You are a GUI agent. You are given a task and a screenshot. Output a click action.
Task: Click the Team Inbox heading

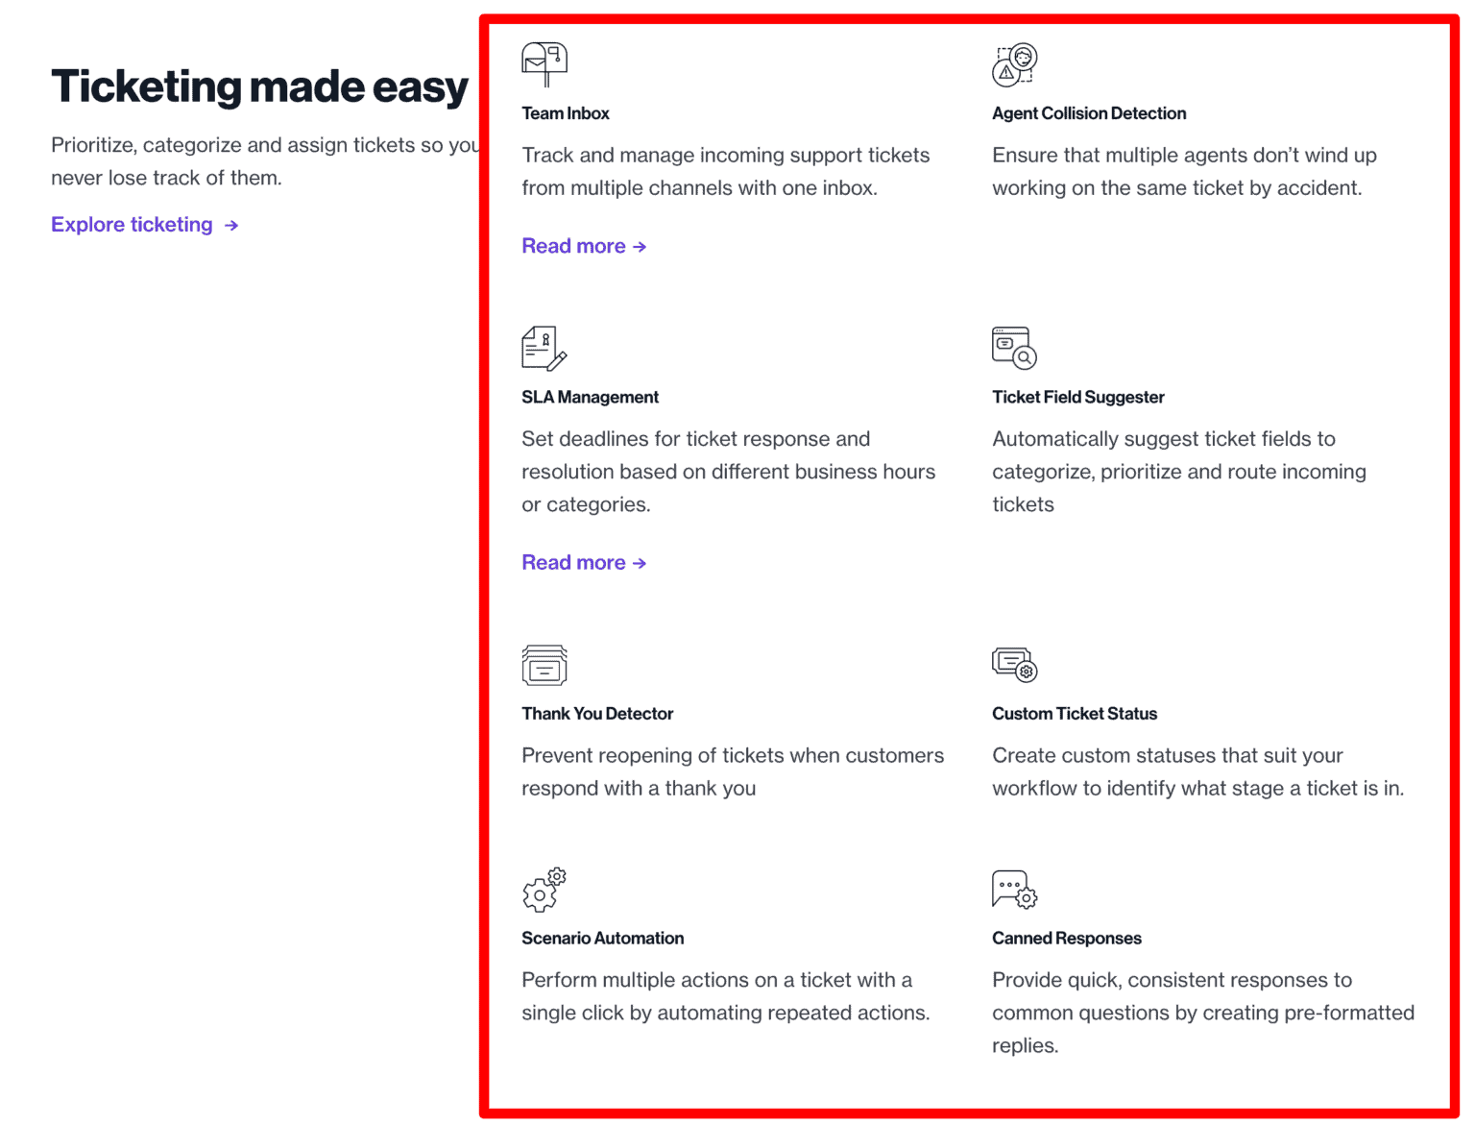click(x=566, y=112)
